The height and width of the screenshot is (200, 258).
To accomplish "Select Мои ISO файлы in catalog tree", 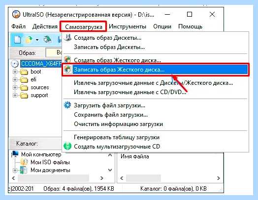I will 50,162.
